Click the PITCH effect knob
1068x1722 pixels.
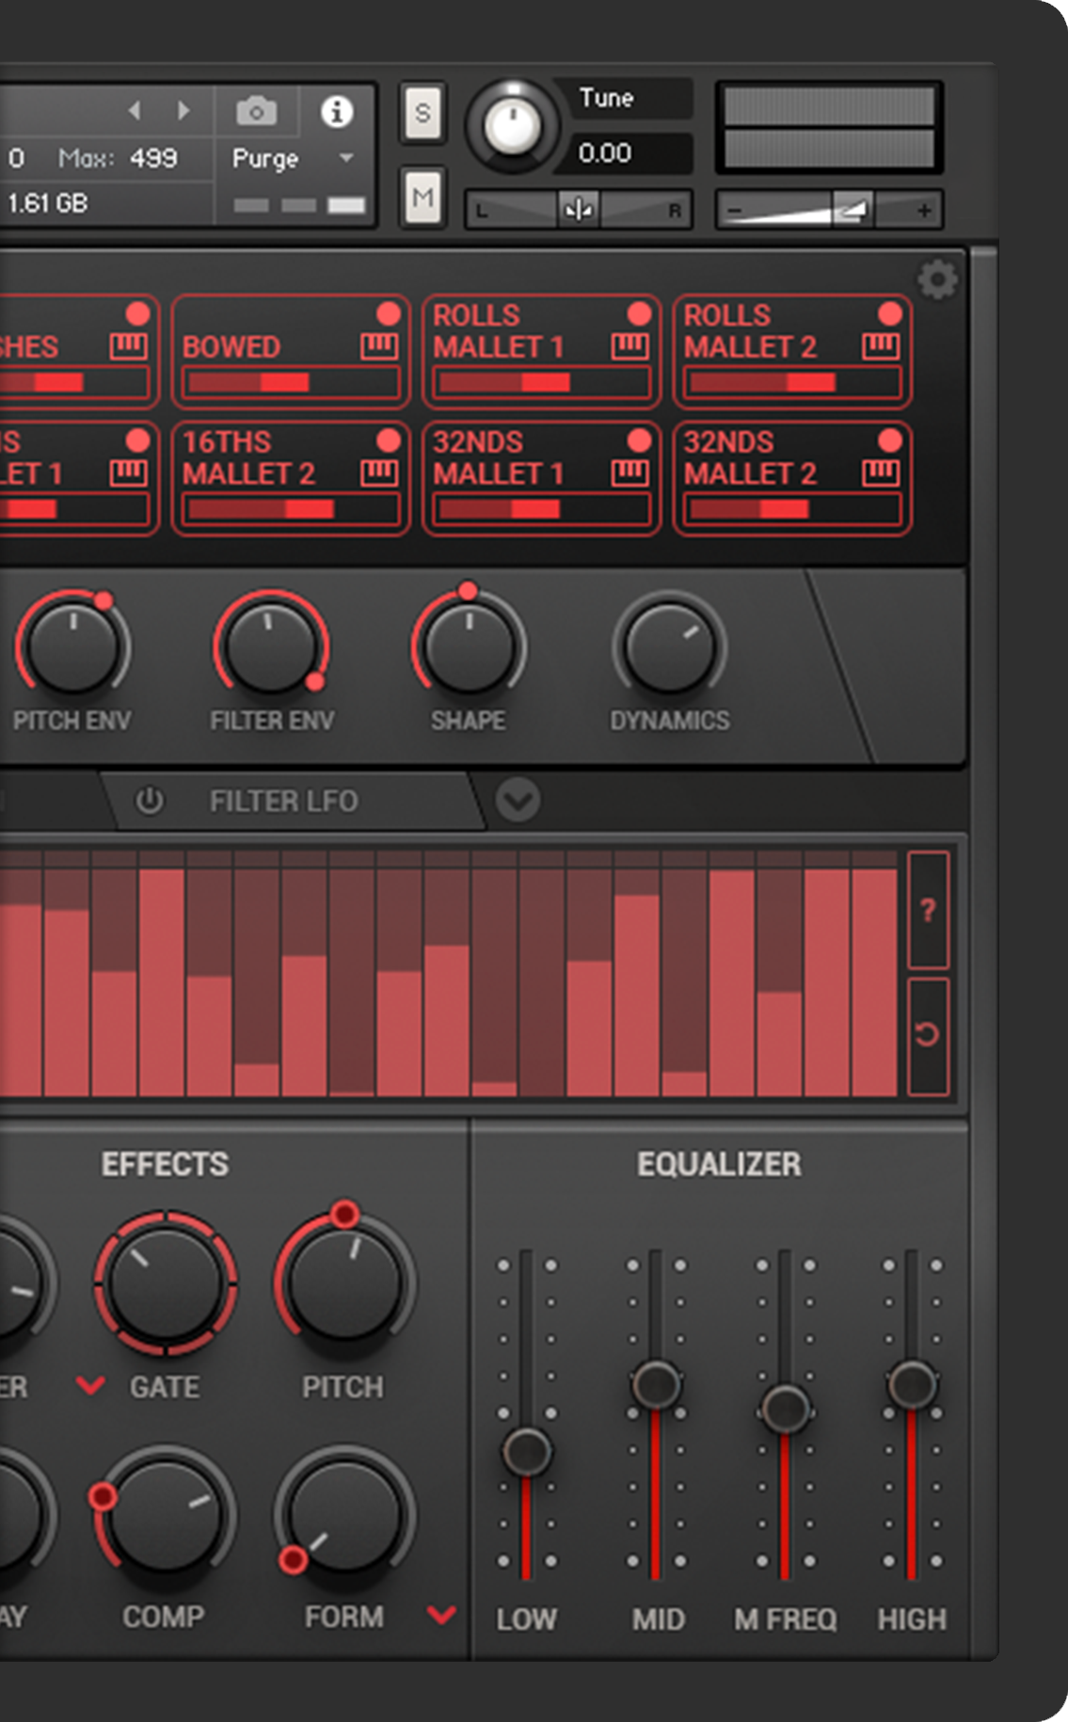click(344, 1284)
